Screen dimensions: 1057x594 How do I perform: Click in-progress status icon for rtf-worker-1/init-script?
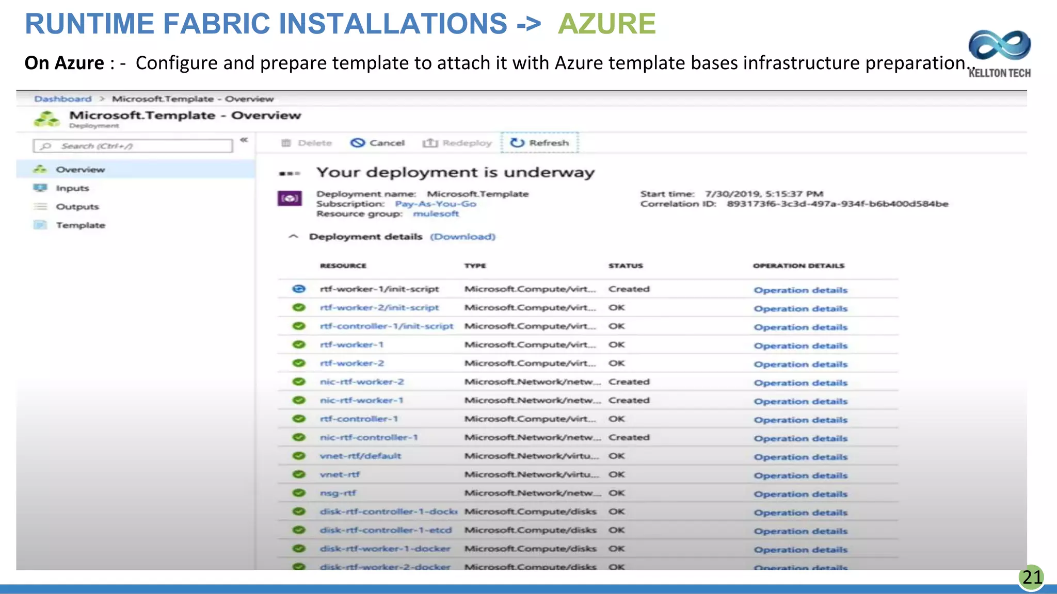point(299,289)
